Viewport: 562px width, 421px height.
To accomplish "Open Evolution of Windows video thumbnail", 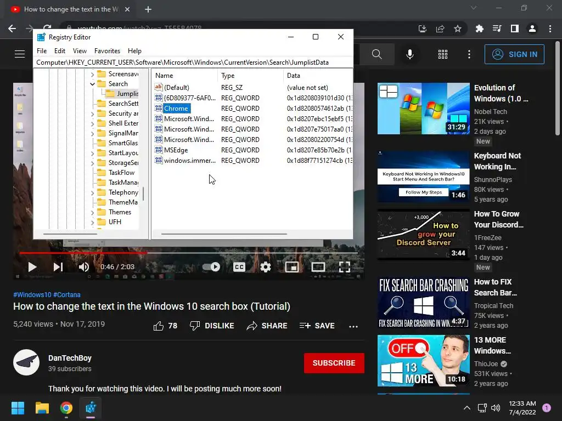I will 423,109.
